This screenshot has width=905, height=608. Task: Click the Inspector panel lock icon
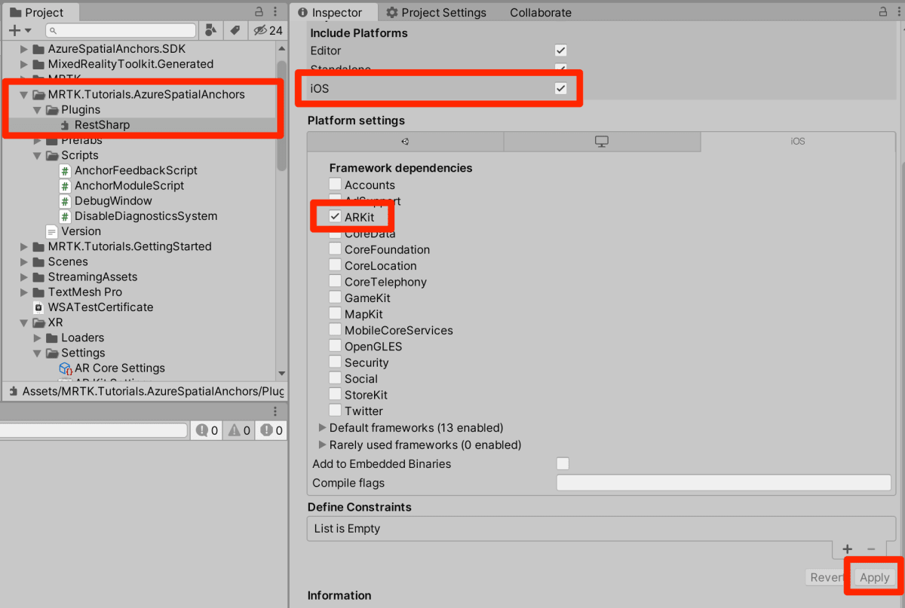click(883, 11)
